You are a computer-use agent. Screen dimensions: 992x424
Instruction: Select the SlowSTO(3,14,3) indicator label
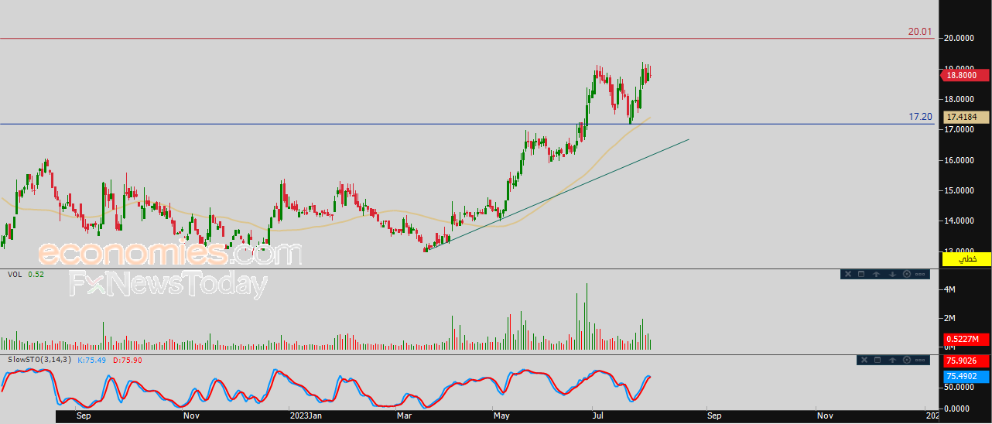click(x=39, y=360)
